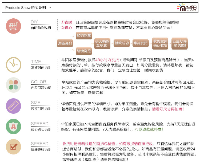Click the 自助购物说明 label

pos(41,28)
